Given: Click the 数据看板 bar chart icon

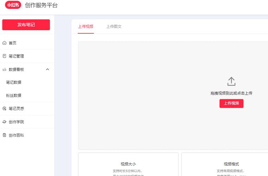Looking at the screenshot, I should [4, 69].
